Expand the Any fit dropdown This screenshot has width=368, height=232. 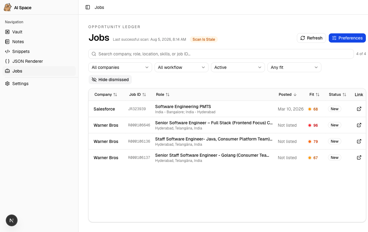point(294,67)
